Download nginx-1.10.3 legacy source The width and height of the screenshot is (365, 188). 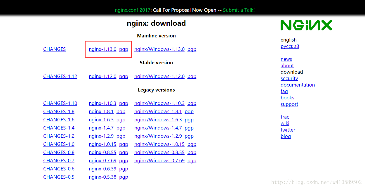tap(102, 103)
